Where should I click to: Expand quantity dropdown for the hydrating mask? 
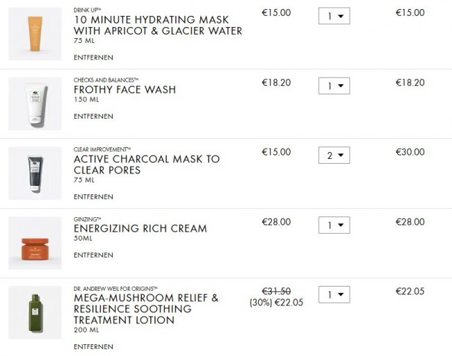coord(334,16)
